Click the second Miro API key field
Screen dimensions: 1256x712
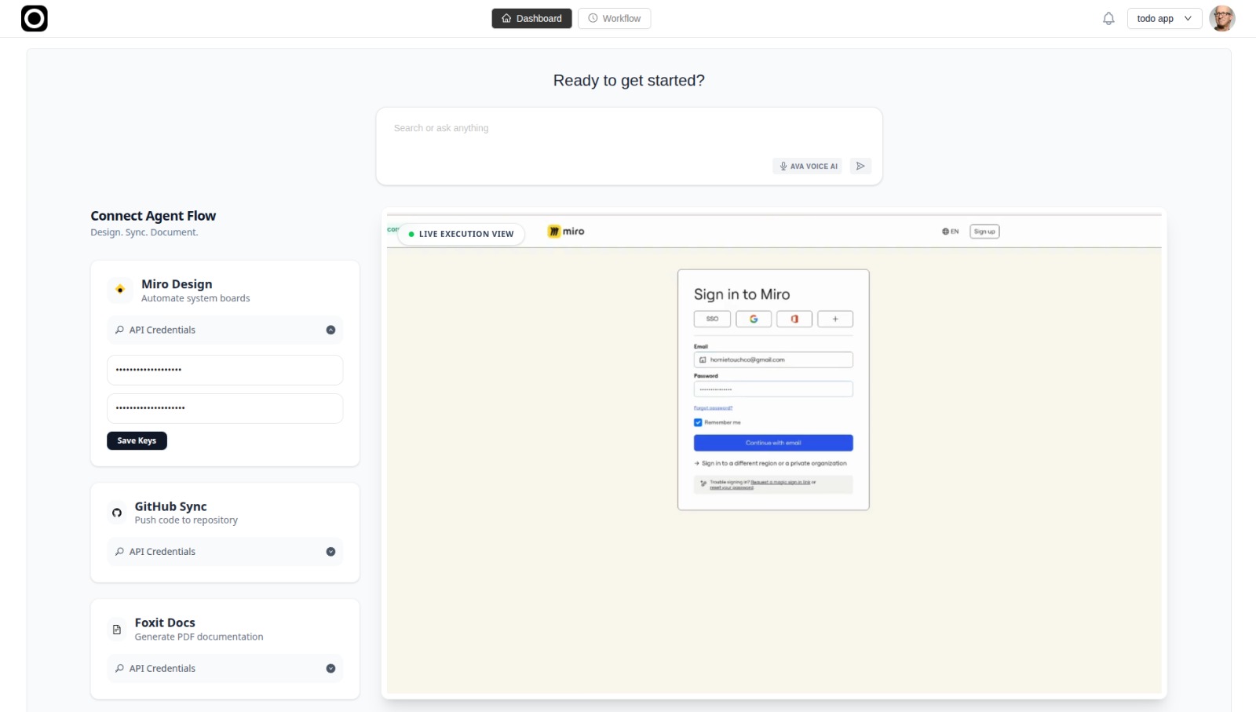coord(225,408)
